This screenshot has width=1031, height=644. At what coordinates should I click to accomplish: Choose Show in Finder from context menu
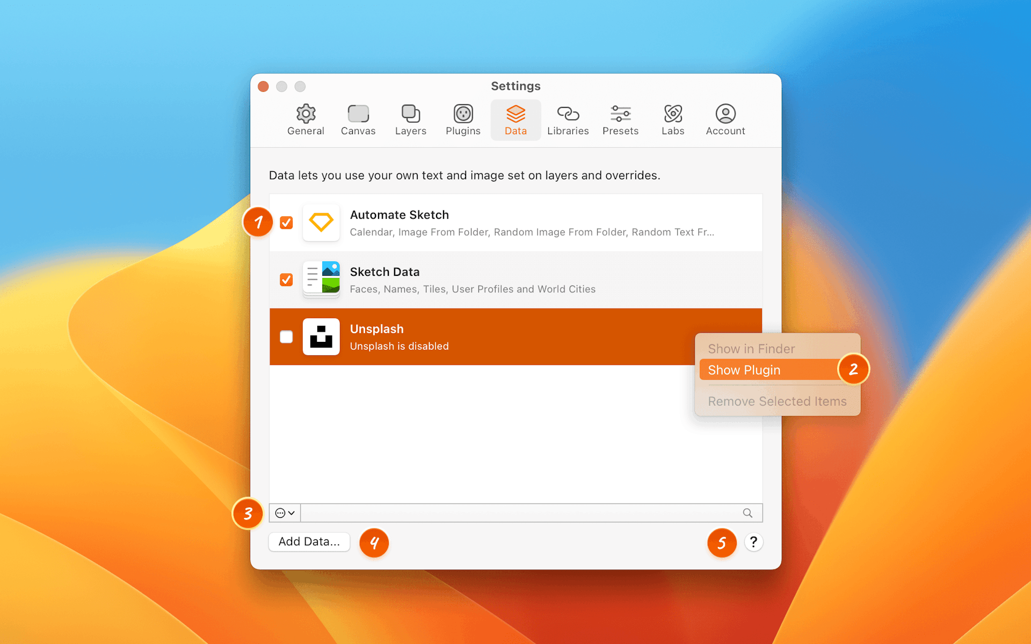(777, 349)
